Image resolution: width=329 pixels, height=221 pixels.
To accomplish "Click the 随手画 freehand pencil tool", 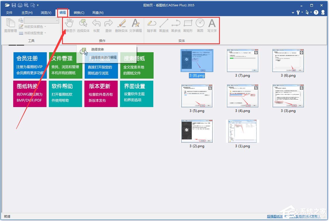I will tap(152, 25).
